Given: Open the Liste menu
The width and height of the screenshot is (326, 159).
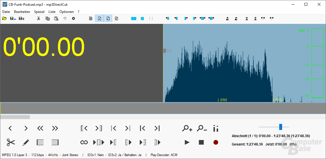Looking at the screenshot, I should (x=52, y=12).
